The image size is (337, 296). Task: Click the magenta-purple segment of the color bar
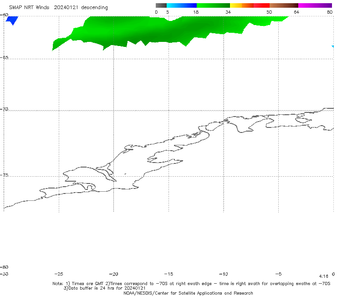(x=315, y=5)
